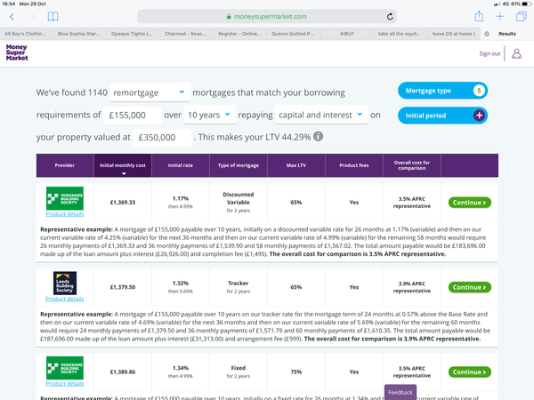This screenshot has width=534, height=400.
Task: Switch to AIBU? tab
Action: pyautogui.click(x=347, y=34)
